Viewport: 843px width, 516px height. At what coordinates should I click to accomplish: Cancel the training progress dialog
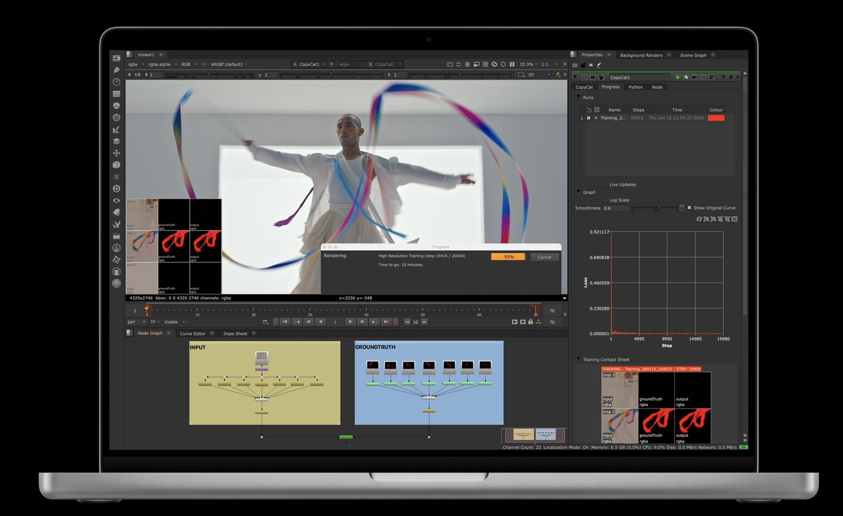click(544, 257)
